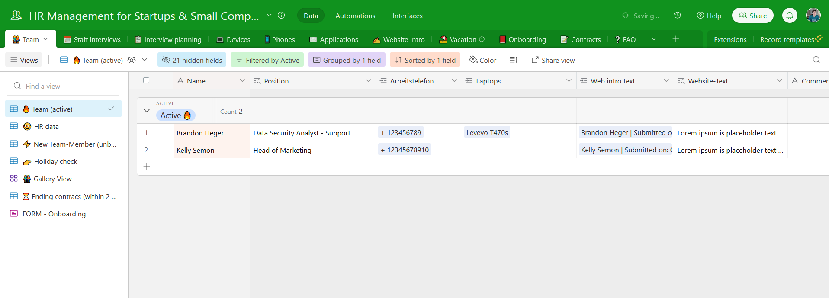
Task: Click the base info circle icon
Action: [x=281, y=16]
